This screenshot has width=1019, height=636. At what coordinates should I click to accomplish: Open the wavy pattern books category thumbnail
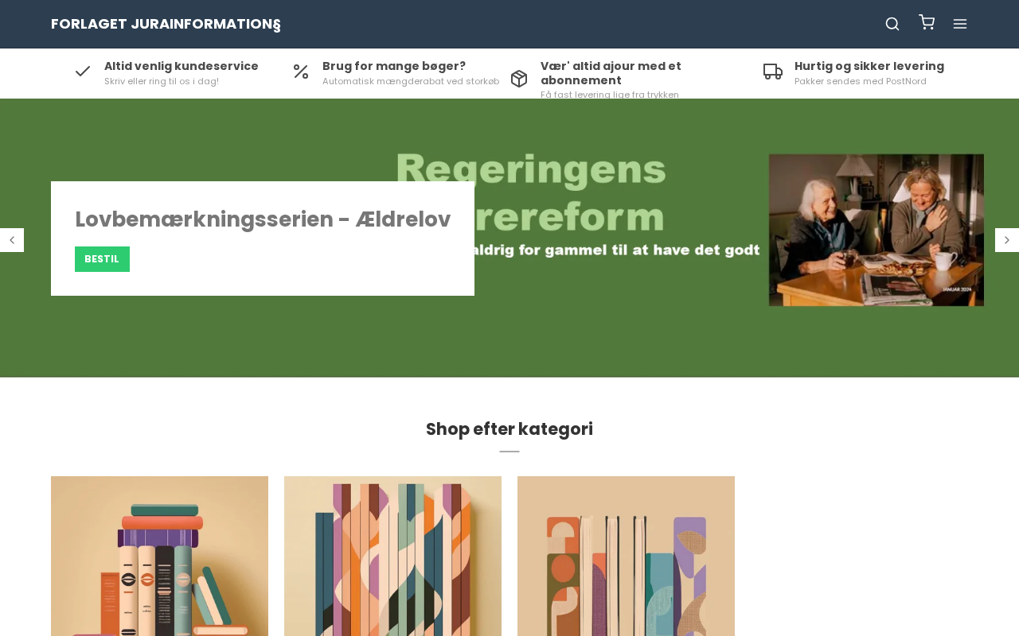click(392, 556)
